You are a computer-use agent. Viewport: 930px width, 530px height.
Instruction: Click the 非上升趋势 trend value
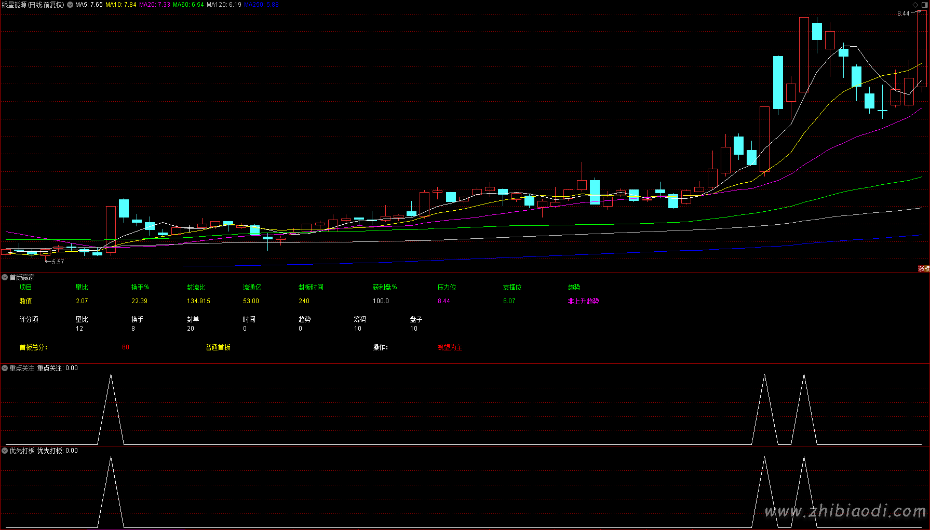[x=583, y=301]
